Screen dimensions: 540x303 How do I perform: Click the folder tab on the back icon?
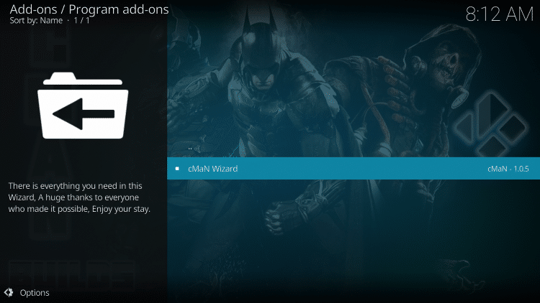pos(58,77)
